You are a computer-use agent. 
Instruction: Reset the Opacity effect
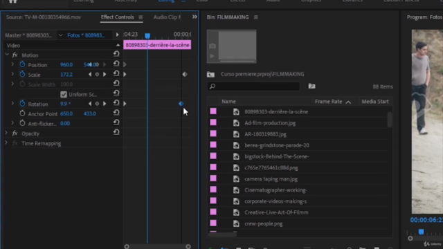pos(116,132)
